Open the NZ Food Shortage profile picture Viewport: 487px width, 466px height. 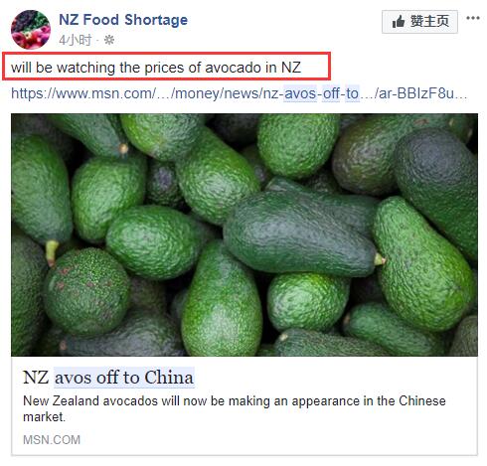pos(31,30)
